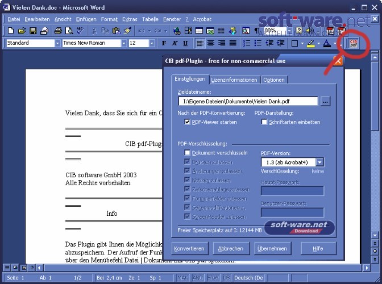
Task: Click the Abbrechen button
Action: (x=231, y=248)
